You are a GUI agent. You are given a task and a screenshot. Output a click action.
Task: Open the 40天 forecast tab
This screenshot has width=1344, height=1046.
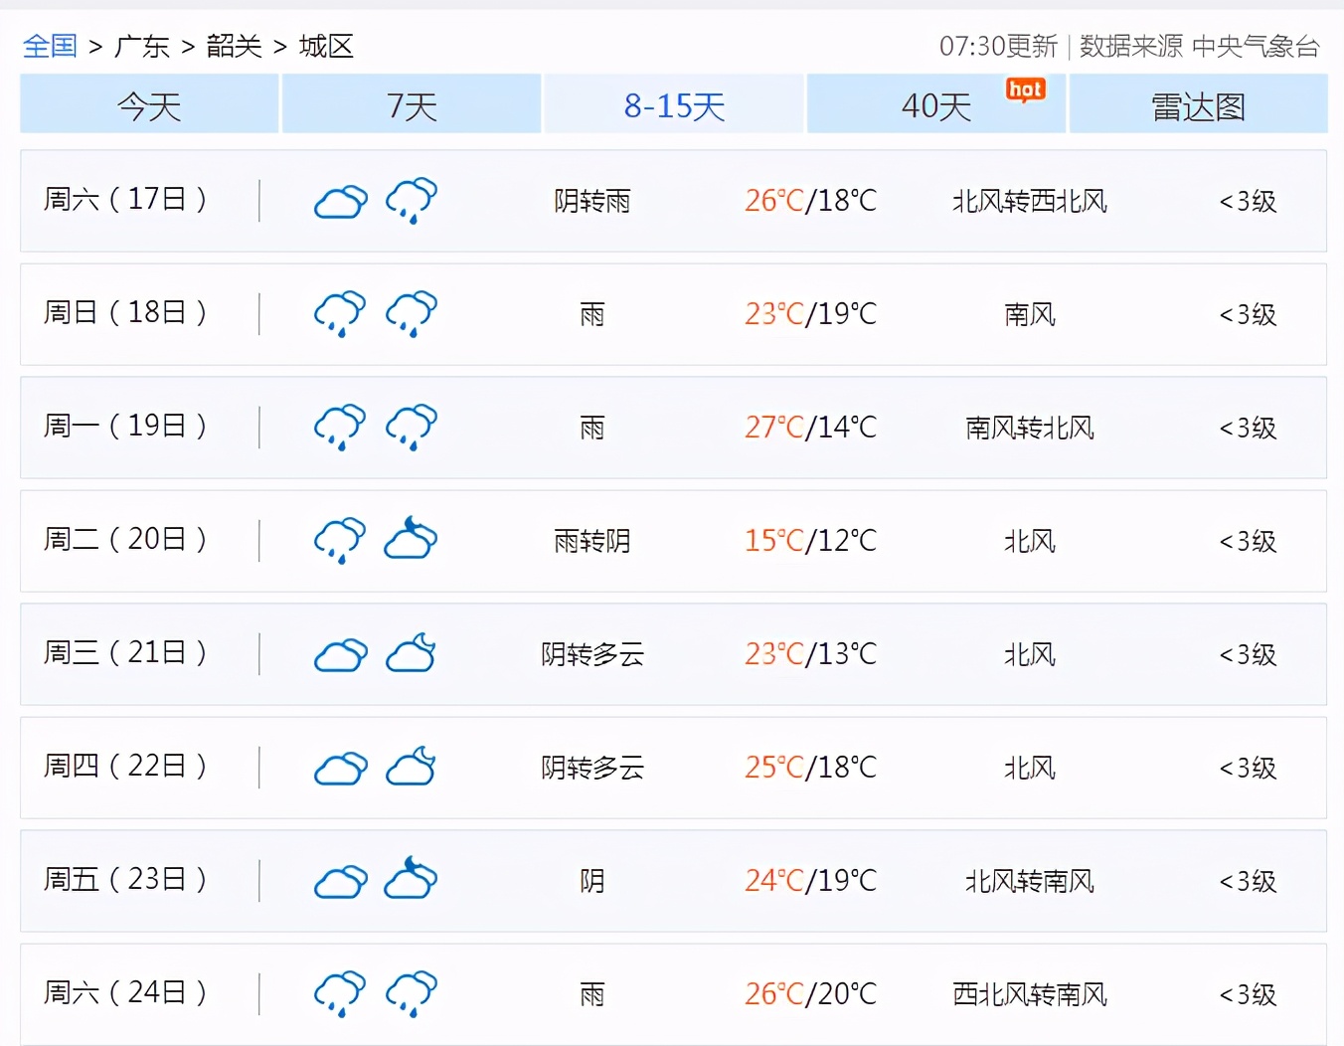(x=936, y=104)
